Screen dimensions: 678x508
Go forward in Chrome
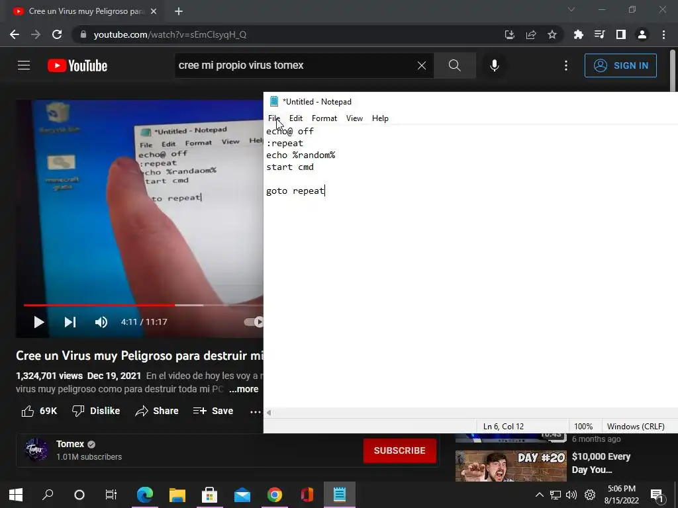pyautogui.click(x=36, y=34)
